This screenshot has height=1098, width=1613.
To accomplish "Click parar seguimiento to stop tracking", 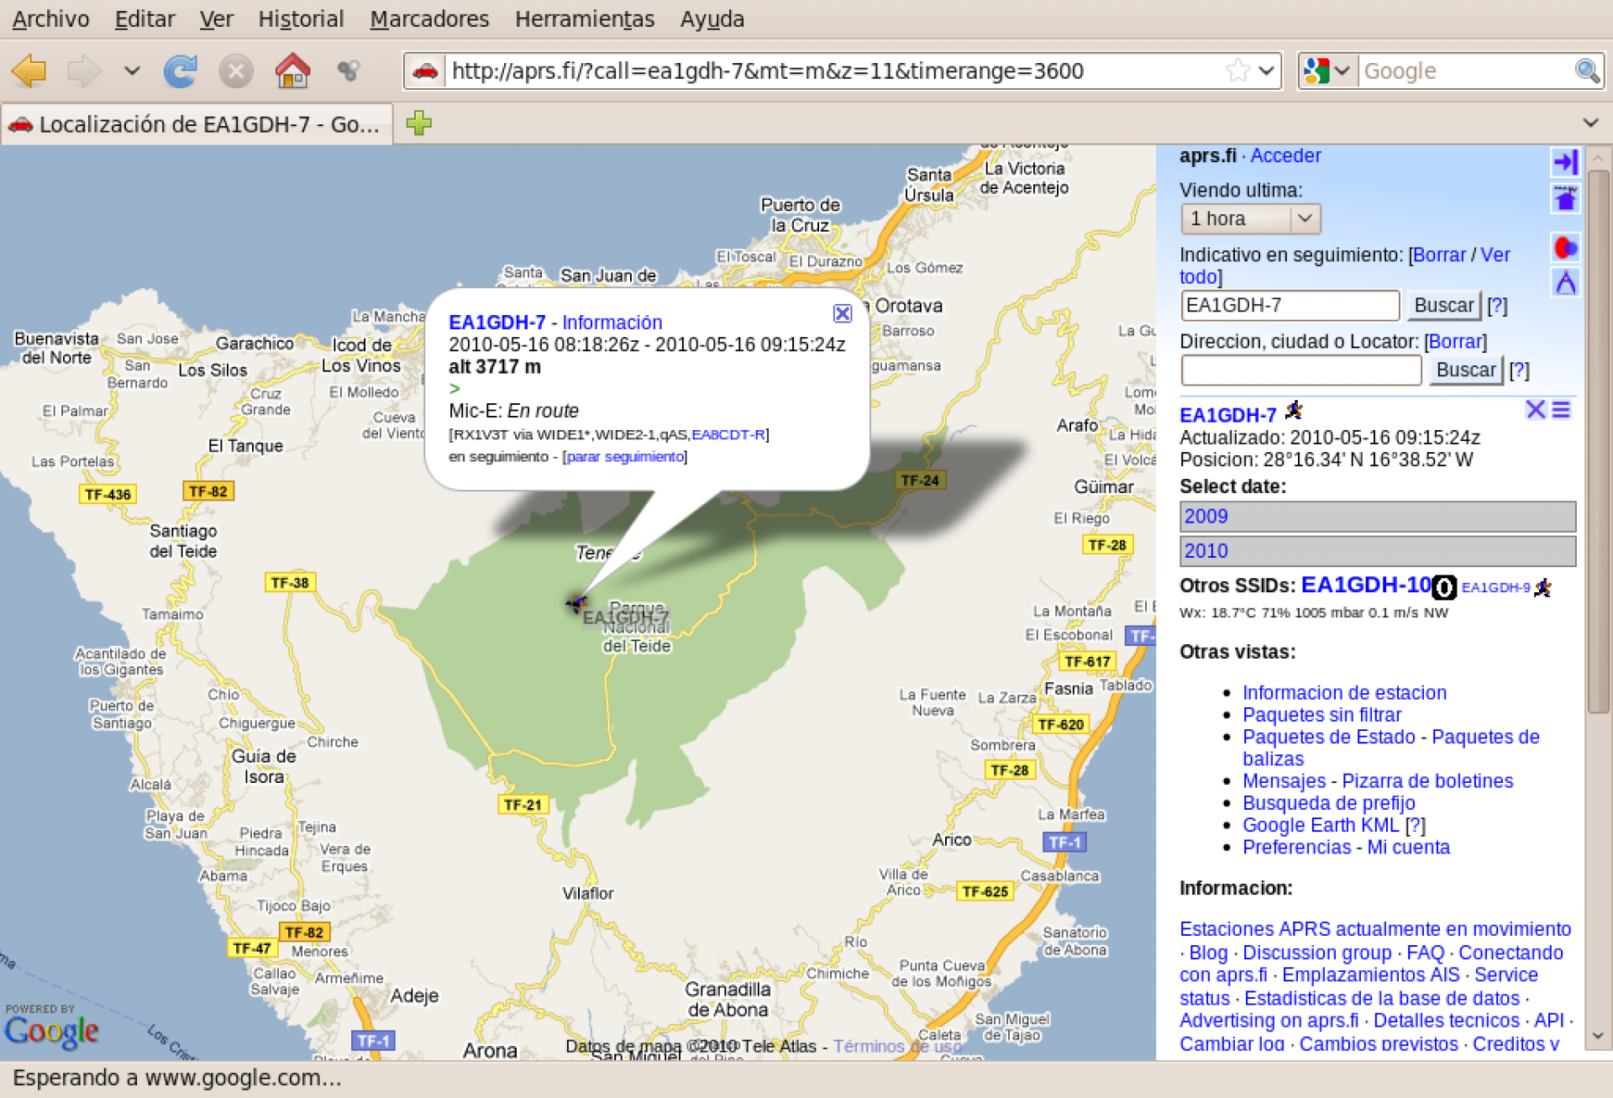I will pyautogui.click(x=625, y=456).
